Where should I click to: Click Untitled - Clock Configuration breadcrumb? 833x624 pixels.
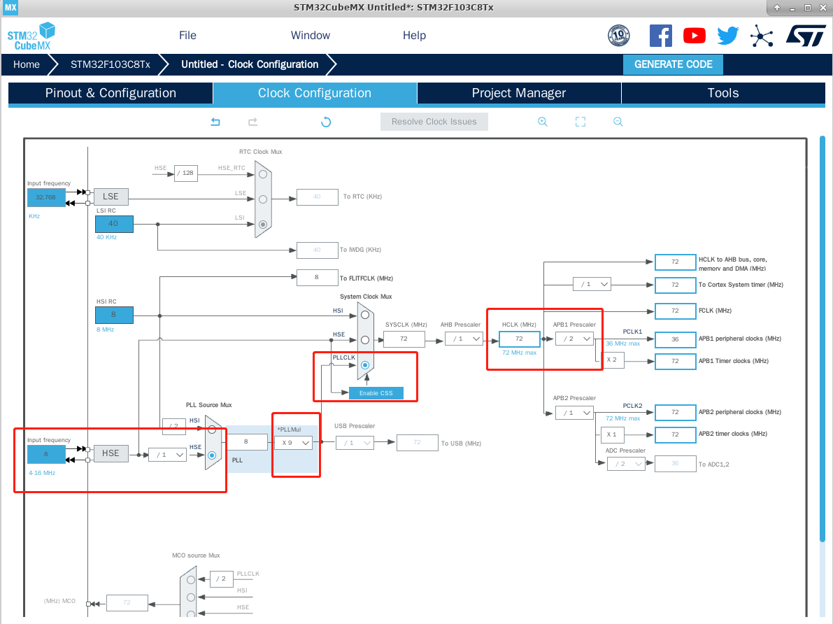[250, 64]
